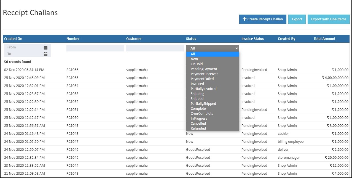Export the receipt challans list
The width and height of the screenshot is (352, 178).
click(297, 19)
